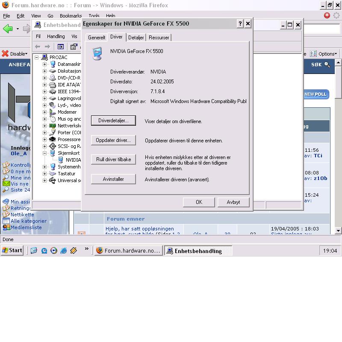Open Firefox View menu
This screenshot has width=342, height=342.
(36, 16)
